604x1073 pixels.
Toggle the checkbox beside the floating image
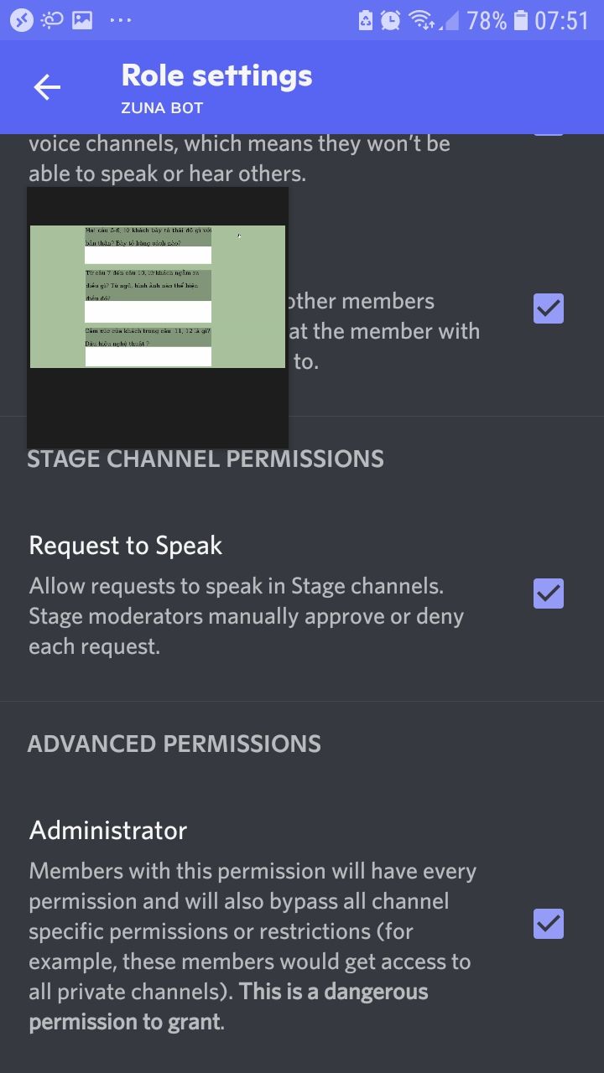point(549,308)
